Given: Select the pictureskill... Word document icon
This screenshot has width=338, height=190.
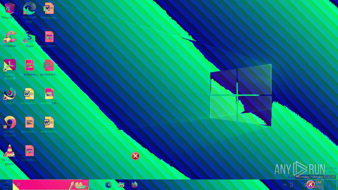Looking at the screenshot, I should 49,68.
